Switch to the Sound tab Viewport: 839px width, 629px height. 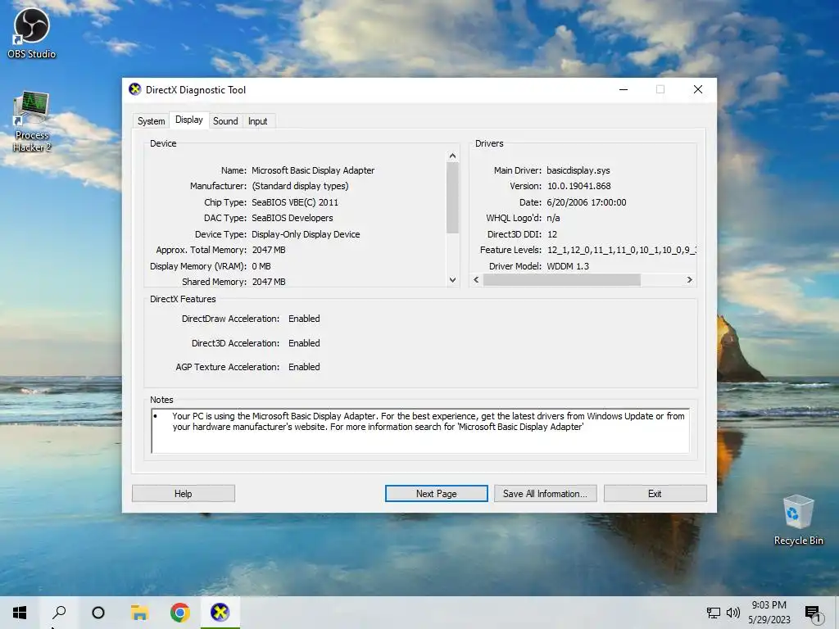coord(225,121)
